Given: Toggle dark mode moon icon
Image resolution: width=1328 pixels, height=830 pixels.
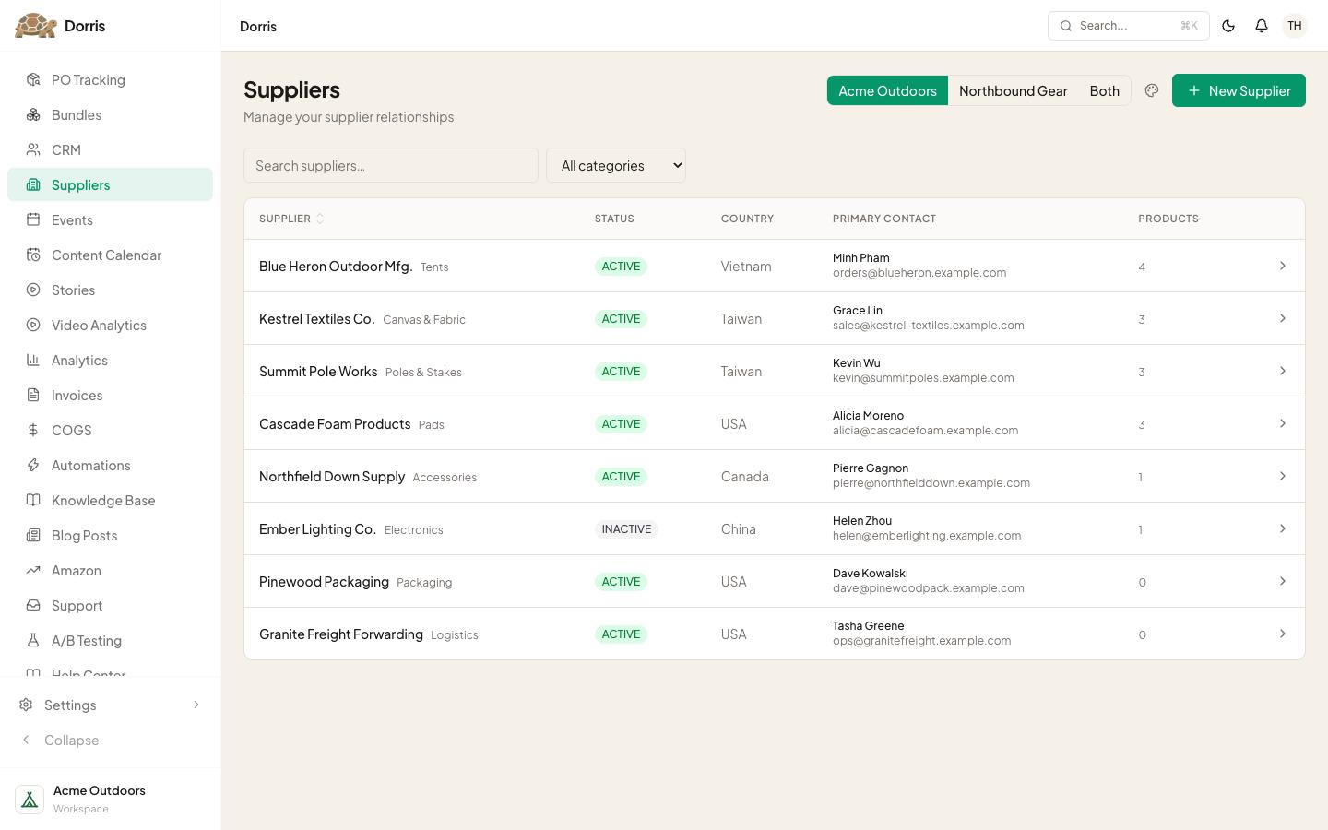Looking at the screenshot, I should tap(1228, 26).
